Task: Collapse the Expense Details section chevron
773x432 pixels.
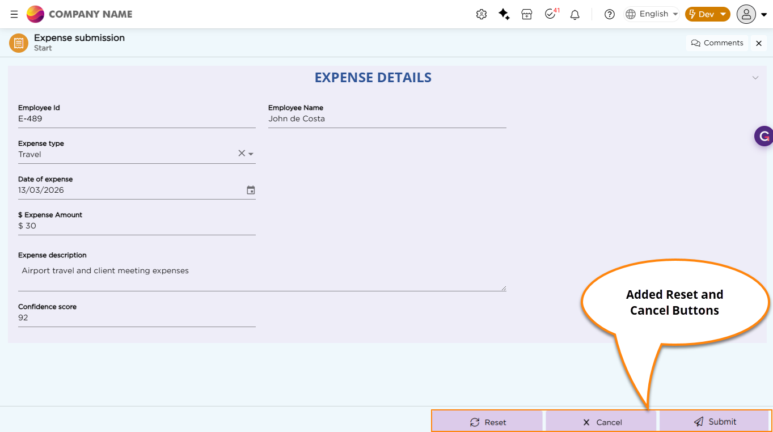Action: [755, 78]
